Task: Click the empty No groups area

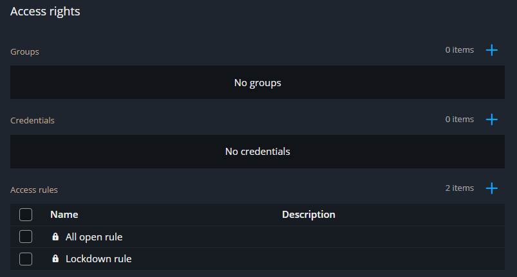Action: click(258, 83)
